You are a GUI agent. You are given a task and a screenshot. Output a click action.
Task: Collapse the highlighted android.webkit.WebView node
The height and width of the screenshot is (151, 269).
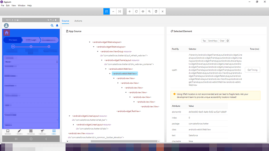click(x=110, y=74)
